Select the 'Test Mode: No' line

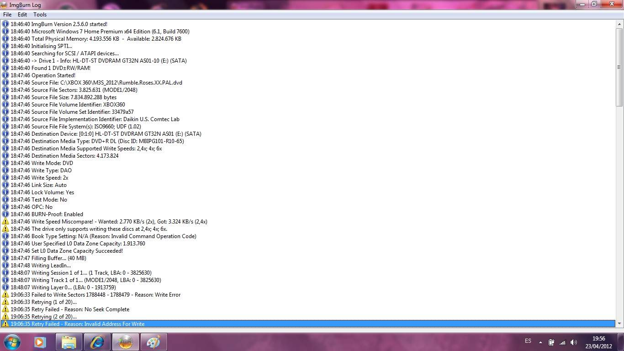click(308, 200)
